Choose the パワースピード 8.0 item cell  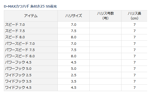[x=31, y=56]
